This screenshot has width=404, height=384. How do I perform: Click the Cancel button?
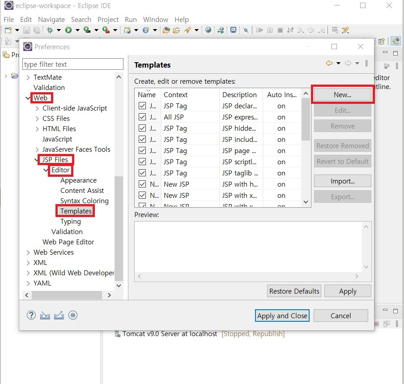pos(340,316)
